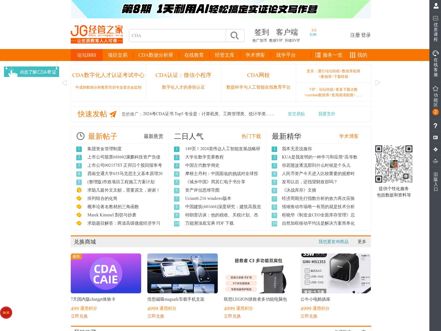Viewport: 441px width, 331px height.
Task: Open post 万能测顶底宝典 PDF 下载
Action: pos(209,223)
